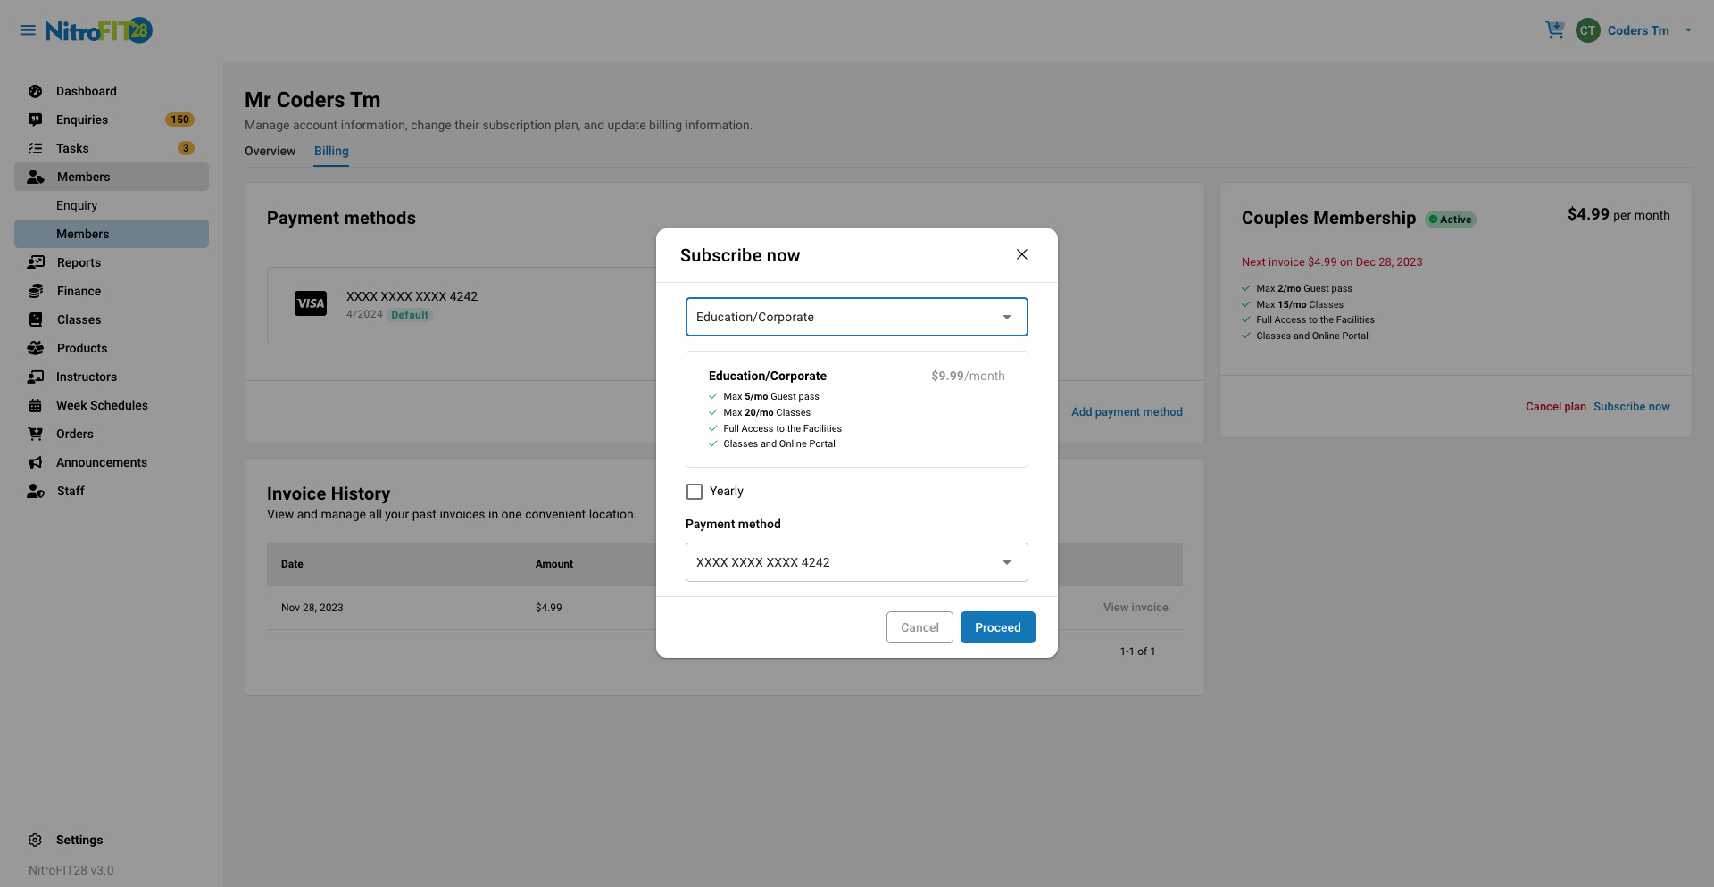Viewport: 1714px width, 887px height.
Task: Select the Instructors sidebar icon
Action: tap(35, 377)
